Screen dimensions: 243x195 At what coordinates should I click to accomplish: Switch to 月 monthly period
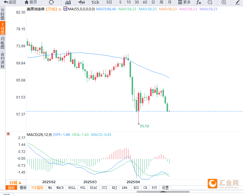pyautogui.click(x=170, y=2)
